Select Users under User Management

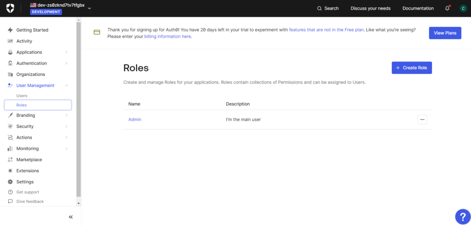[22, 96]
